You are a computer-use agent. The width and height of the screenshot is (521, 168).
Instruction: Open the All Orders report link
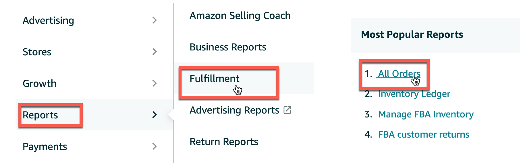(399, 74)
